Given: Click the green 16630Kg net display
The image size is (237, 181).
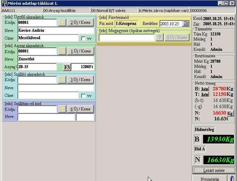Looking at the screenshot, I should click(x=219, y=160).
